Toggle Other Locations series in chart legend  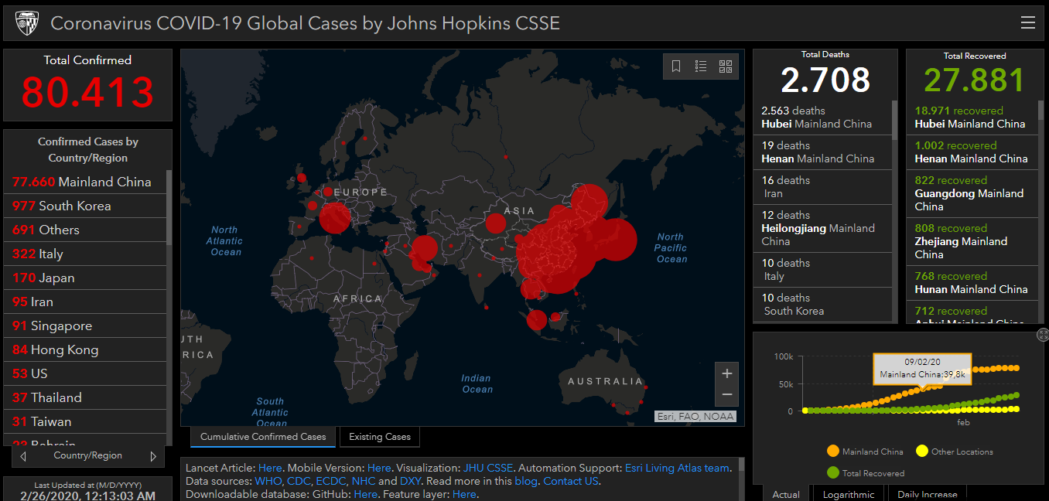[954, 452]
